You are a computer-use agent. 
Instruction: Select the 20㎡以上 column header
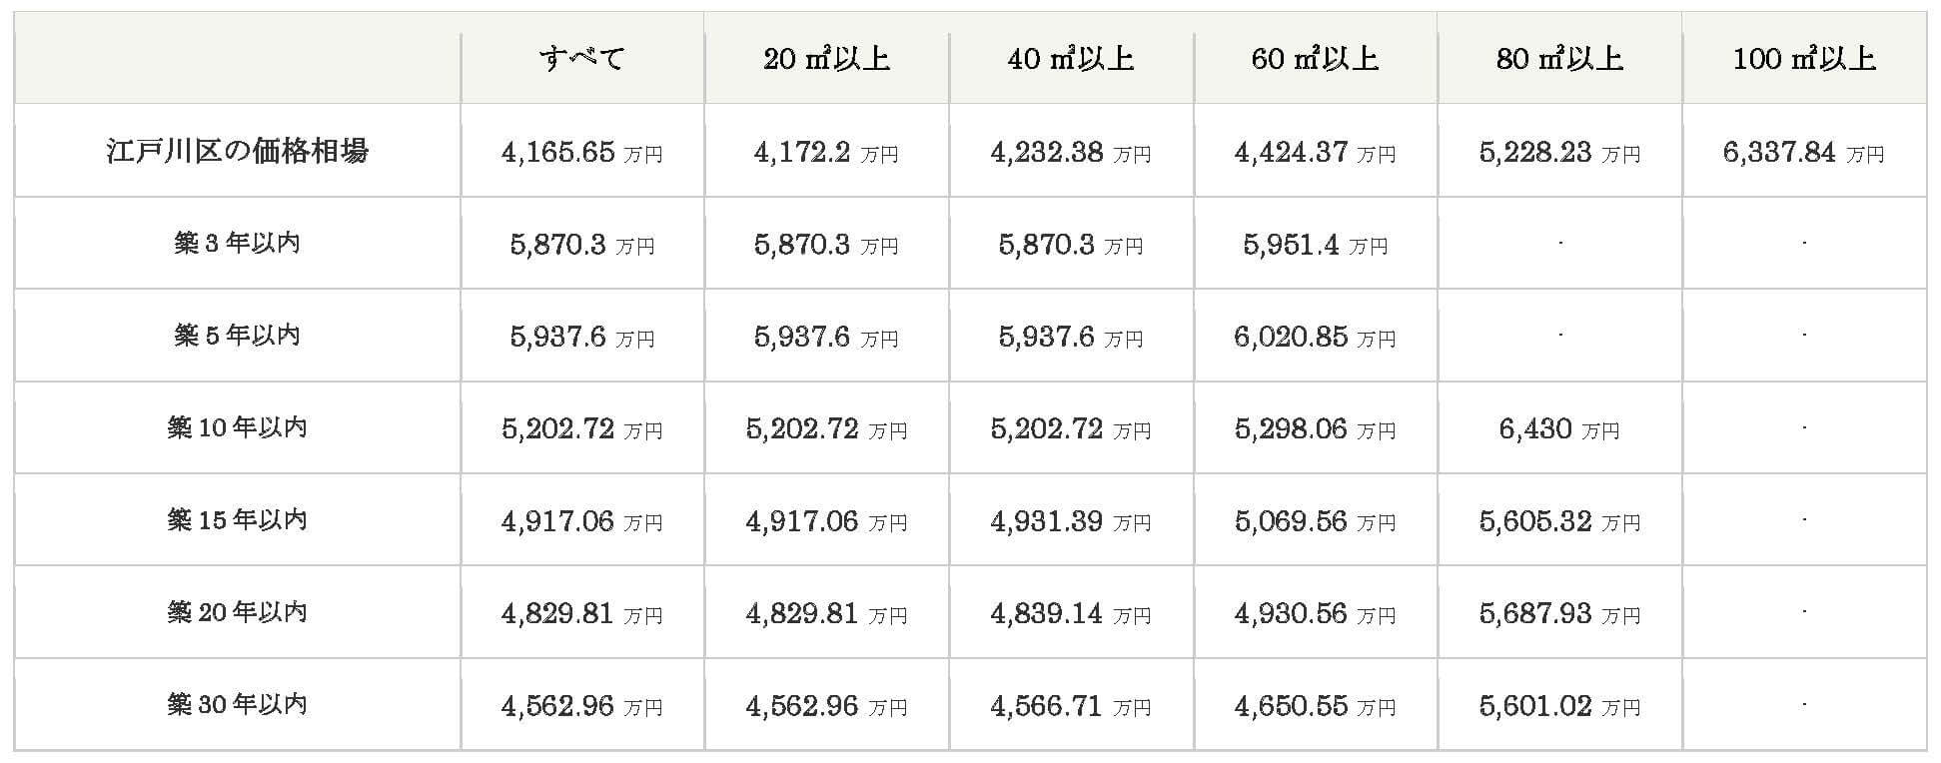(x=826, y=59)
